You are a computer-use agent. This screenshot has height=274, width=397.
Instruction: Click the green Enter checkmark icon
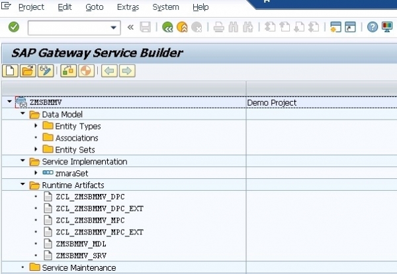pos(14,27)
